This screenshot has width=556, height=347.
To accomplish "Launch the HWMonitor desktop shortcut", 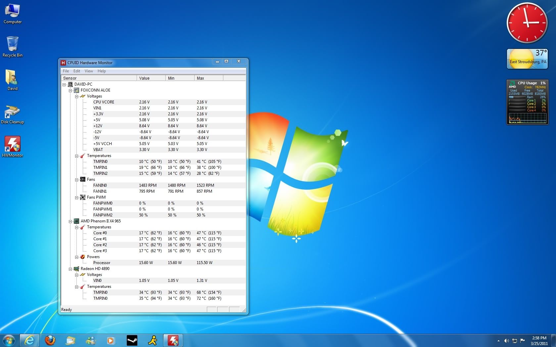I will pos(13,147).
